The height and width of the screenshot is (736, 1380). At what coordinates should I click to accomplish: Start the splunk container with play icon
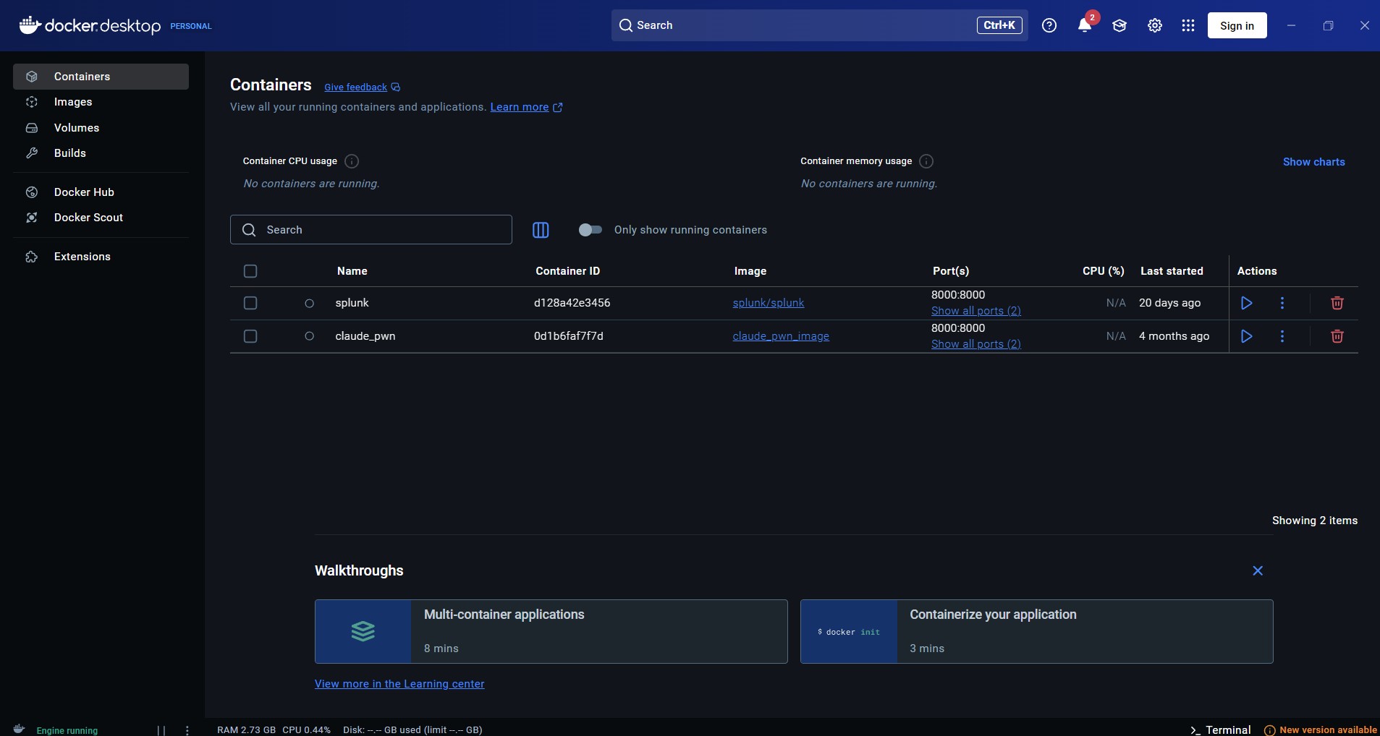pos(1246,303)
